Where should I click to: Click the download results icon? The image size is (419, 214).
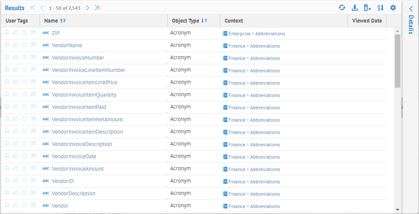tap(355, 8)
